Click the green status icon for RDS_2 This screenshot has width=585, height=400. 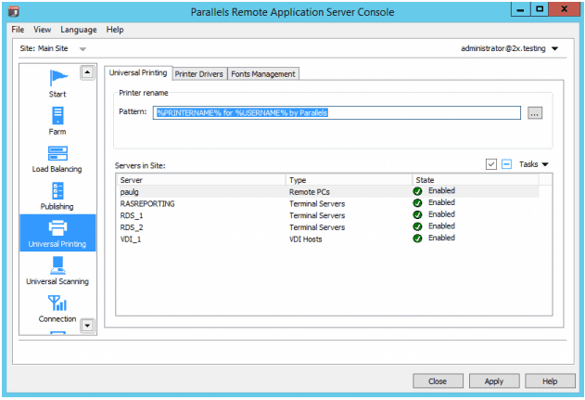(x=417, y=226)
